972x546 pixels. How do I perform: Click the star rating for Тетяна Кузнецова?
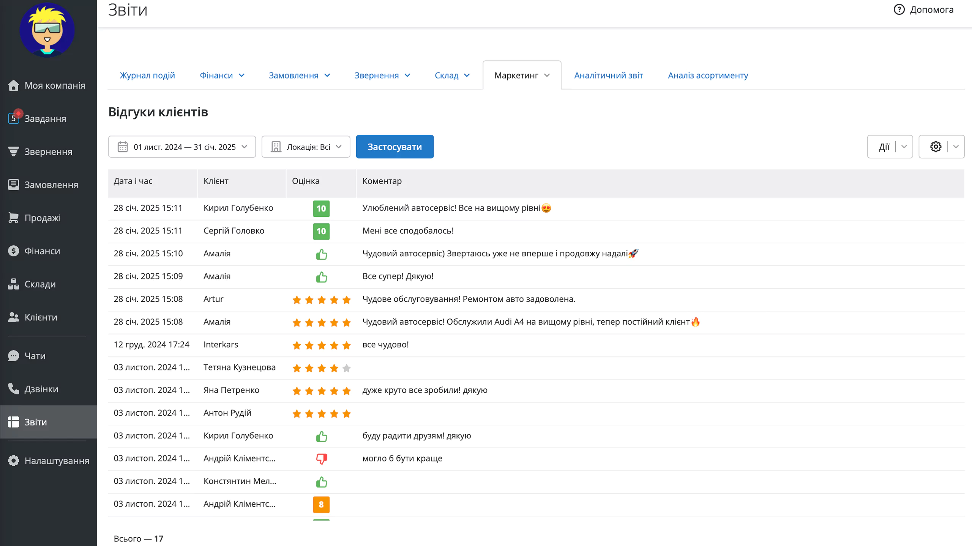pos(321,368)
